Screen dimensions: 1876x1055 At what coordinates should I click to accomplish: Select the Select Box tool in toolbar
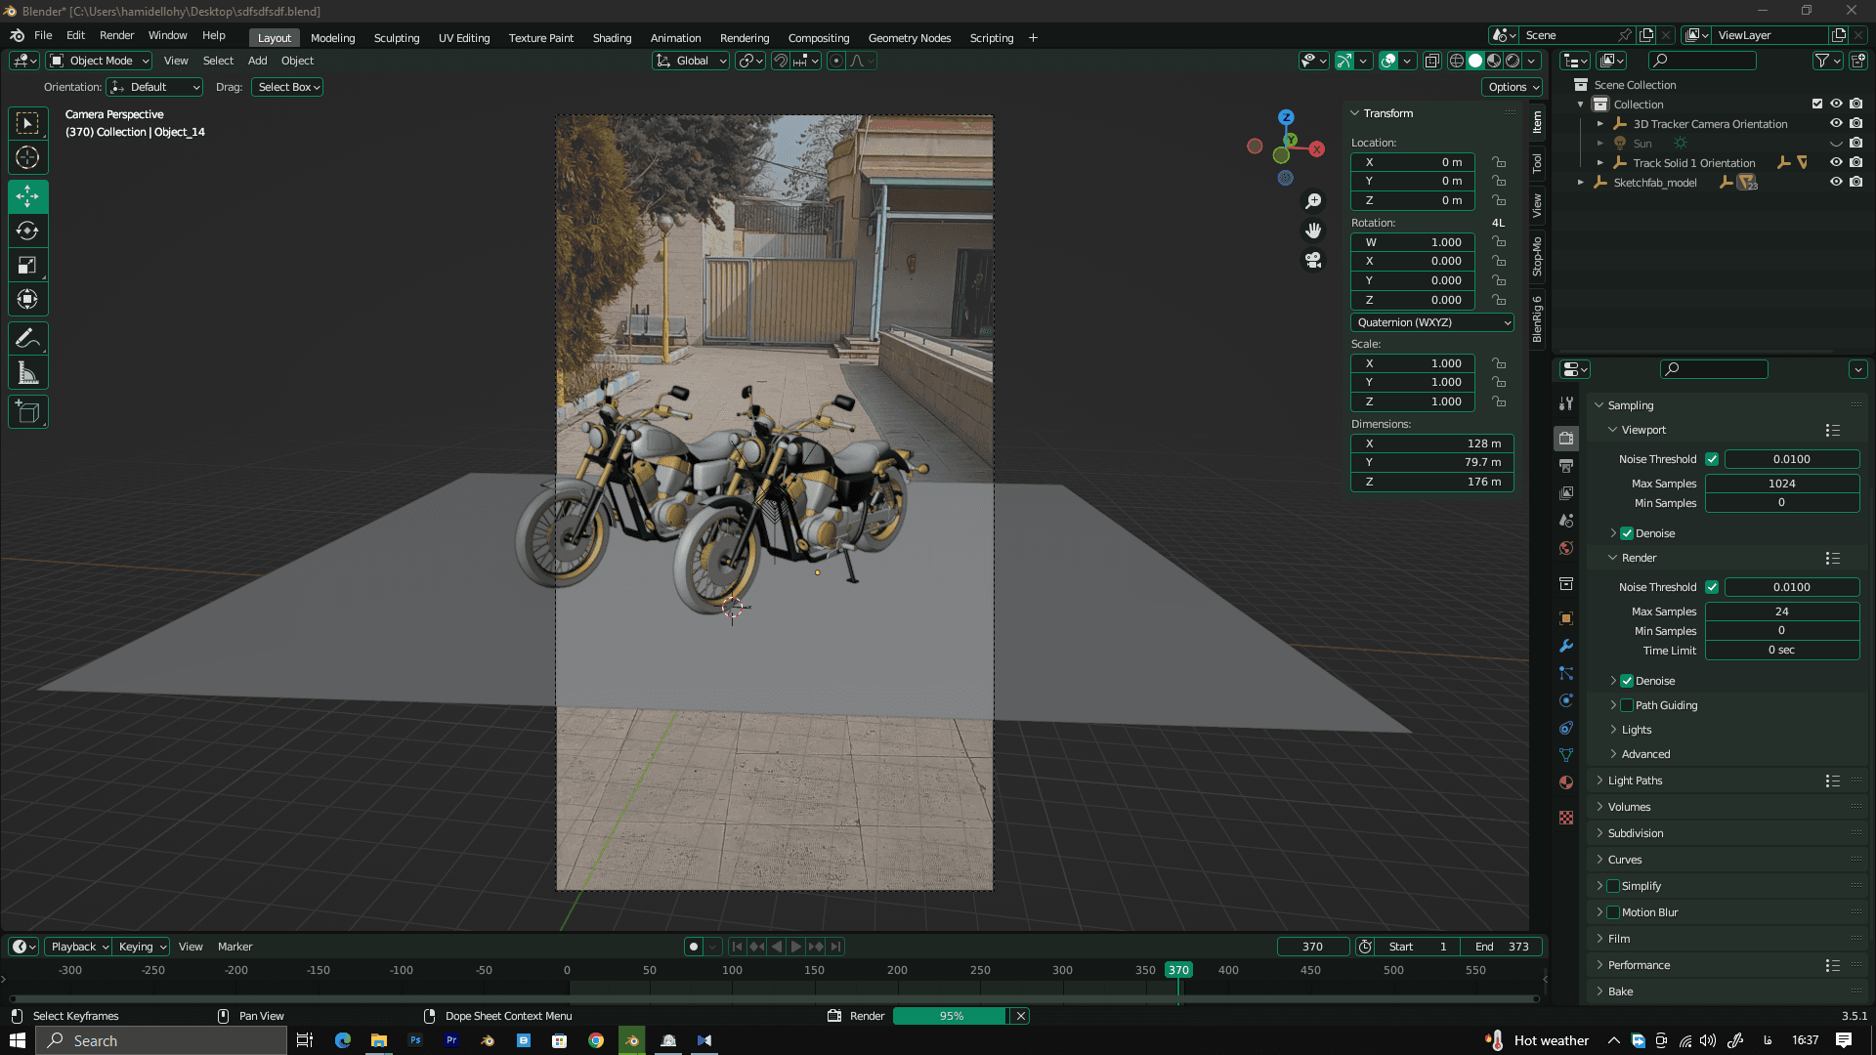27,123
